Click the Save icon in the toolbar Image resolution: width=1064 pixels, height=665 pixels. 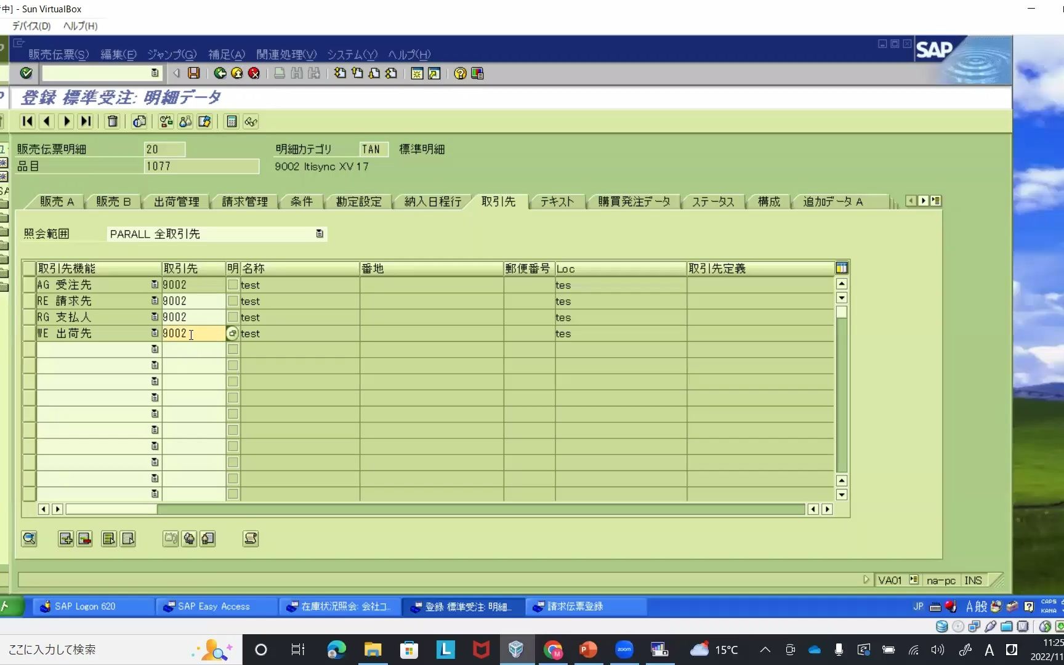[x=193, y=73]
